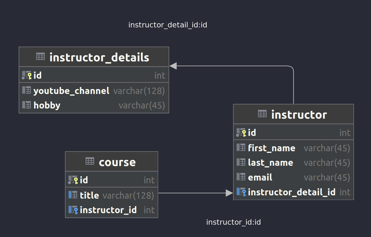Click the table icon beside instructor_details title

coord(40,56)
